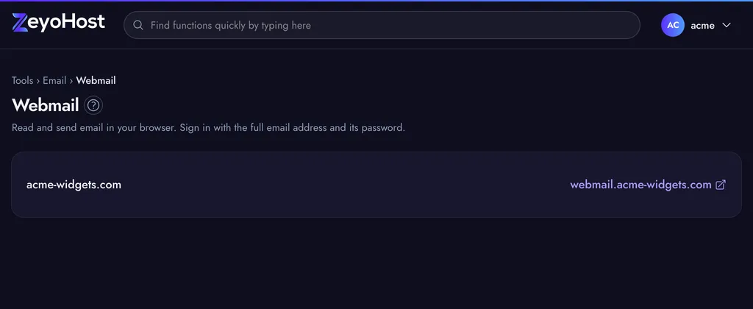The height and width of the screenshot is (309, 753).
Task: Click the ZeyoHost wordmark text
Action: tap(66, 22)
